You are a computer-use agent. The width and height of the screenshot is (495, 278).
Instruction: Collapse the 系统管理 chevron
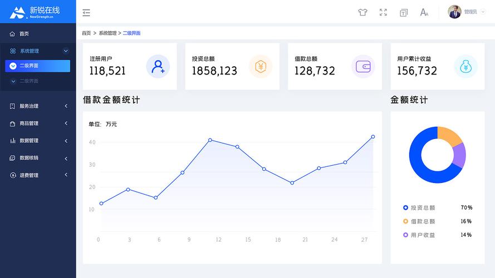[66, 51]
